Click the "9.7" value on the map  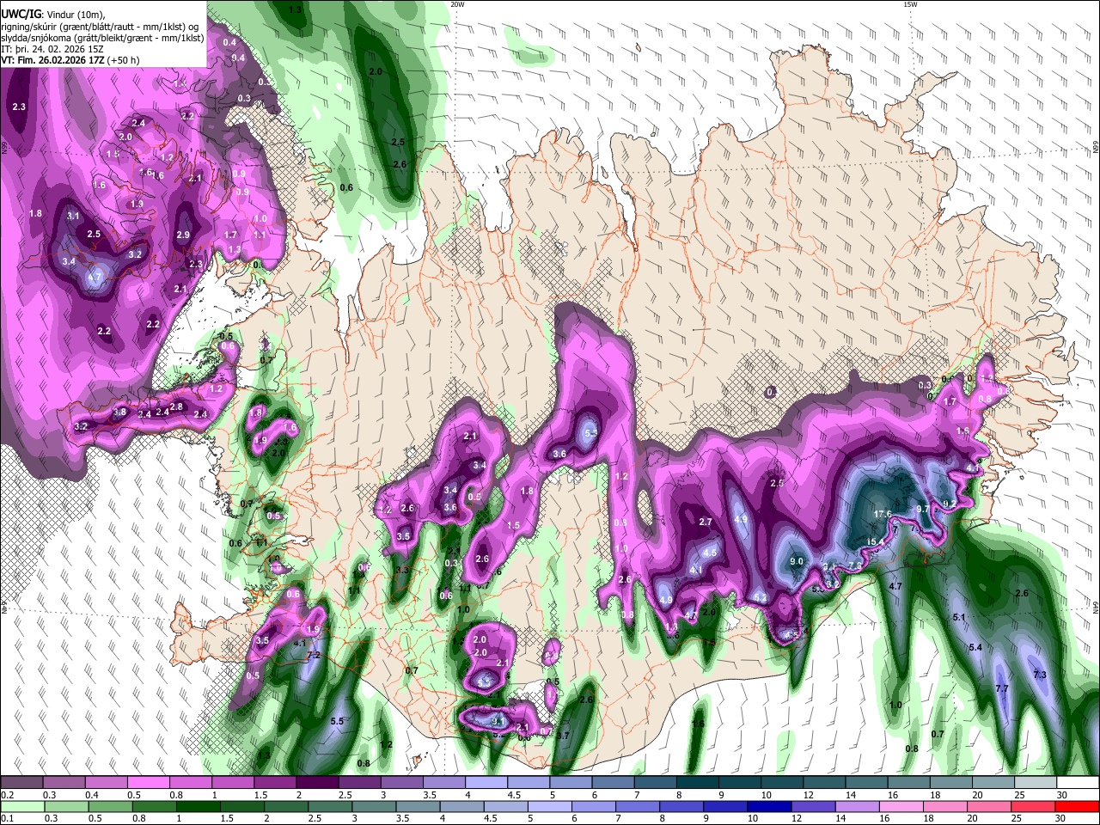[x=924, y=510]
